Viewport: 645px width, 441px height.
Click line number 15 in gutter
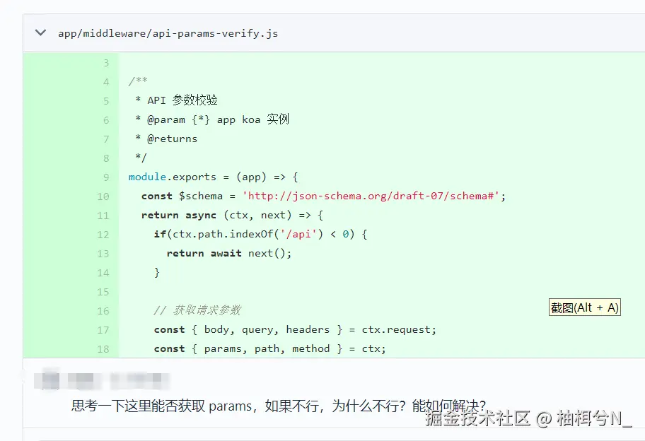(x=103, y=292)
